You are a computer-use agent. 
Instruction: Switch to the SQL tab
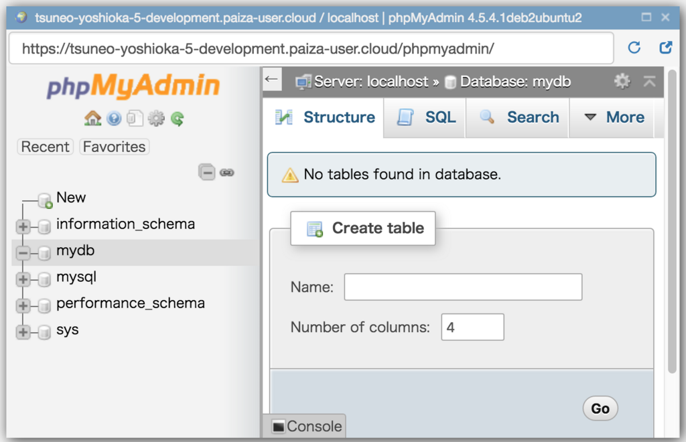click(425, 117)
